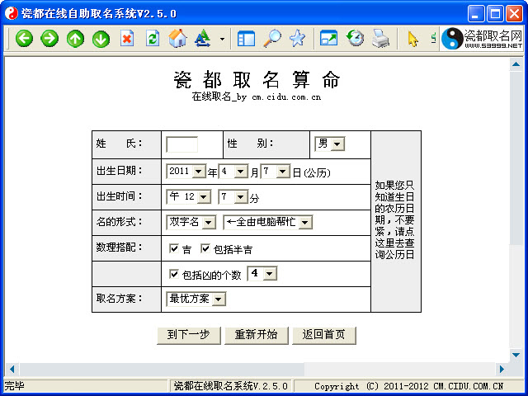Viewport: 528px width, 396px height.
Task: Click the font size letter A icon
Action: coord(203,38)
